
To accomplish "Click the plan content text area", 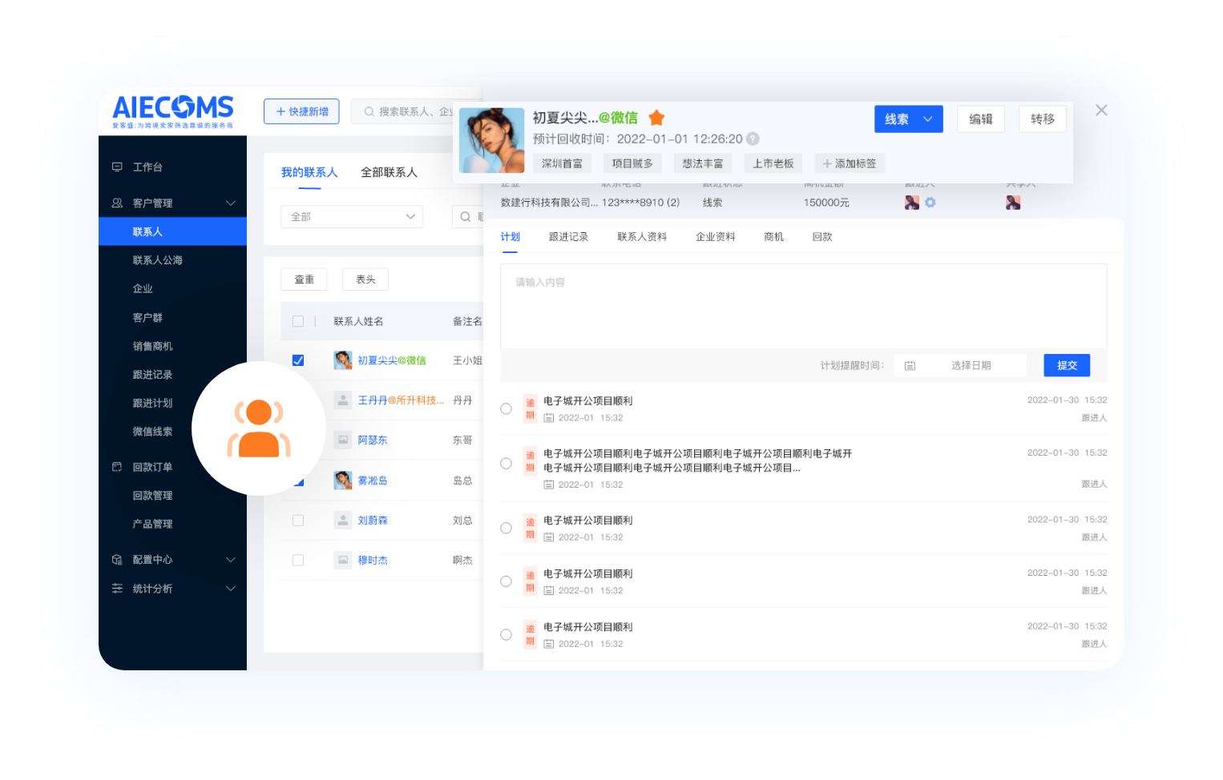I will pyautogui.click(x=803, y=306).
